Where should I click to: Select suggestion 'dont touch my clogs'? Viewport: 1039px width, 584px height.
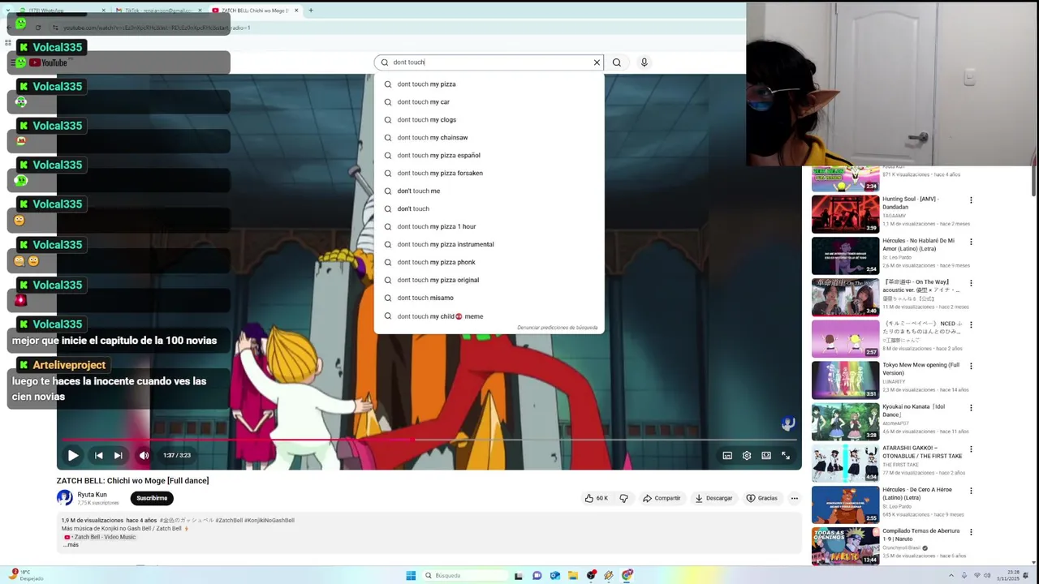point(489,120)
